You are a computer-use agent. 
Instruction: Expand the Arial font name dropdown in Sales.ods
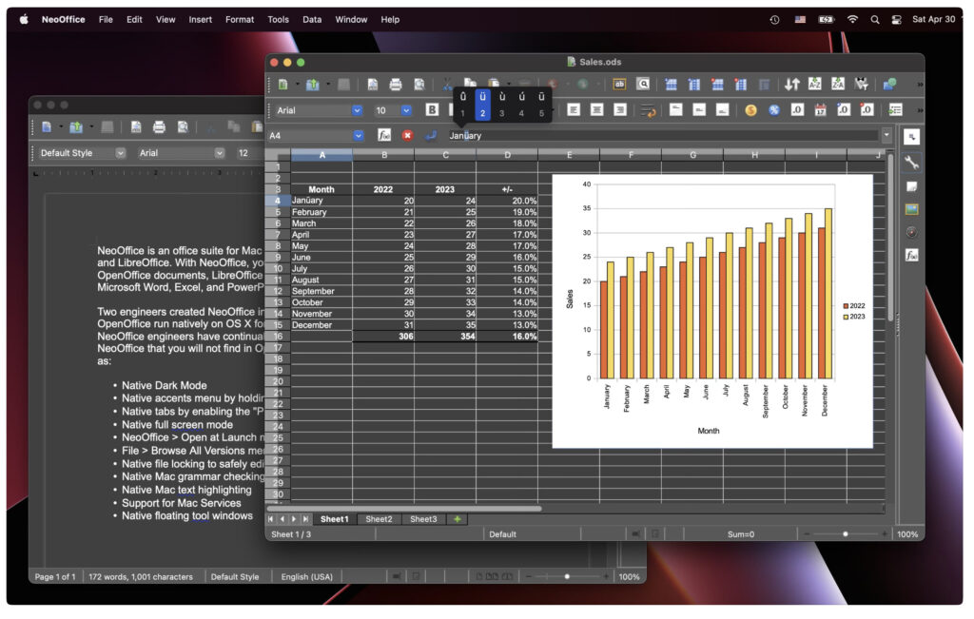click(358, 110)
